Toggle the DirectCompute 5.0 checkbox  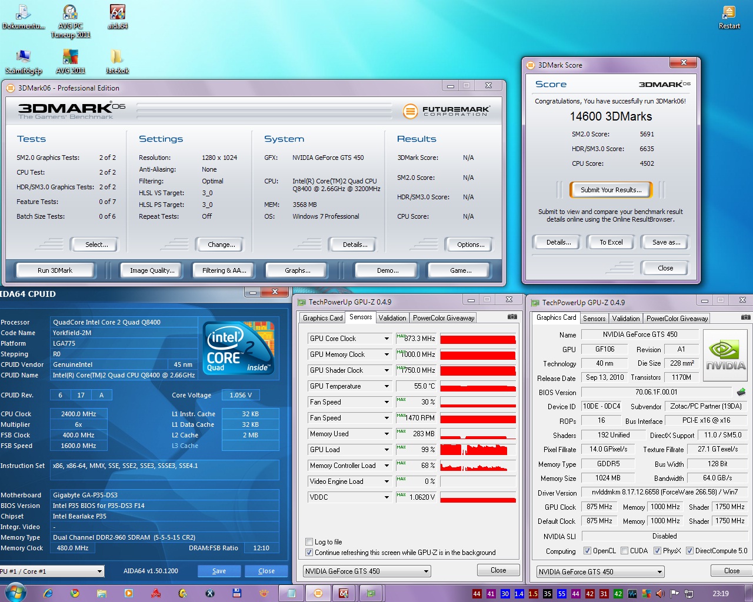click(689, 551)
